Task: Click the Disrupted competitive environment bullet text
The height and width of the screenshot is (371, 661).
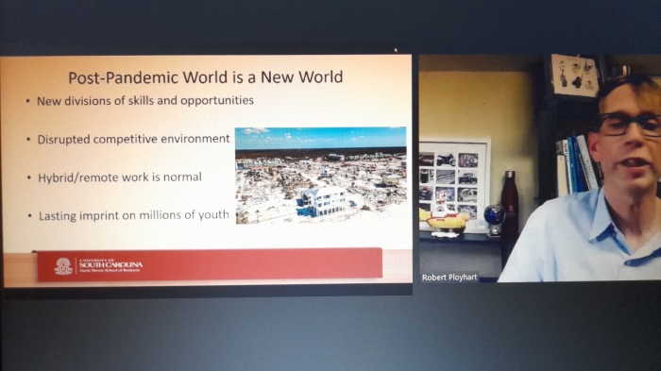Action: click(134, 139)
